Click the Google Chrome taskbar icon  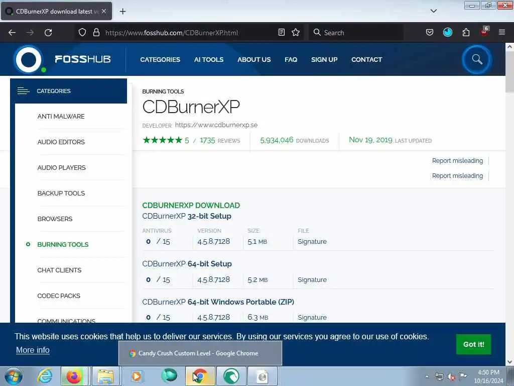tap(200, 376)
